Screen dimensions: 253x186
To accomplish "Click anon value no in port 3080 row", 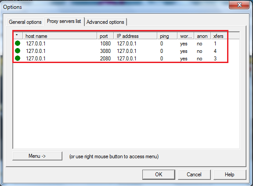I will point(199,51).
